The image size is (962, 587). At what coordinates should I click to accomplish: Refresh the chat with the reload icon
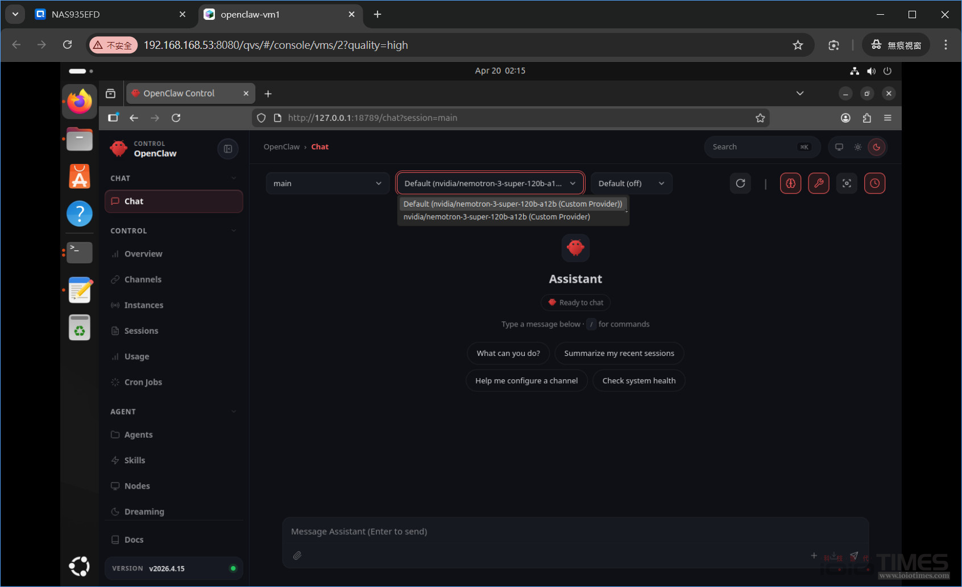point(740,183)
